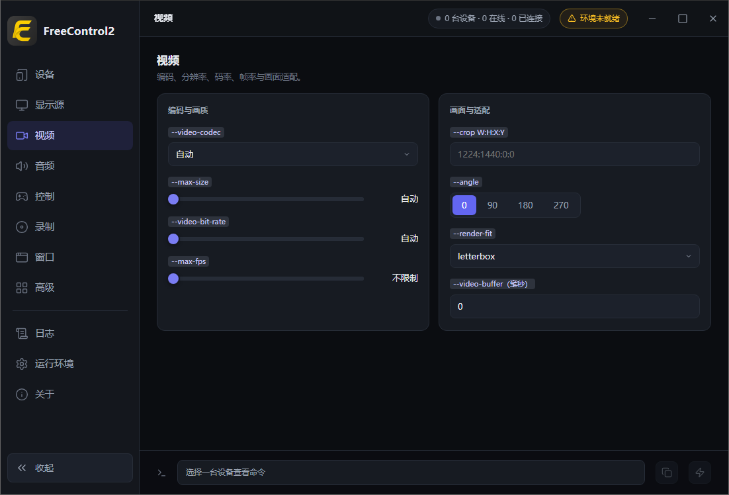This screenshot has width=729, height=495.
Task: Select angle 0 option
Action: coord(464,205)
